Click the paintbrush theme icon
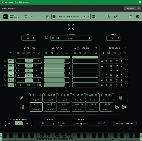Screen dimensions: 142x141 point(130,17)
